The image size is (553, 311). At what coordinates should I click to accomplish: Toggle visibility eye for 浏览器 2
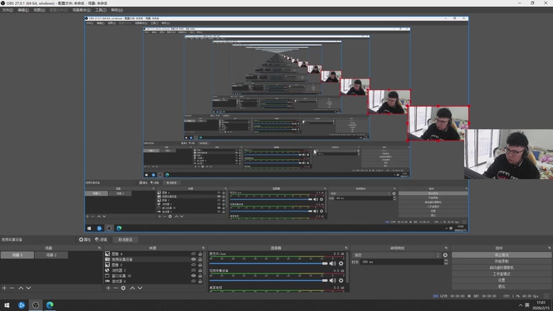coord(194,270)
